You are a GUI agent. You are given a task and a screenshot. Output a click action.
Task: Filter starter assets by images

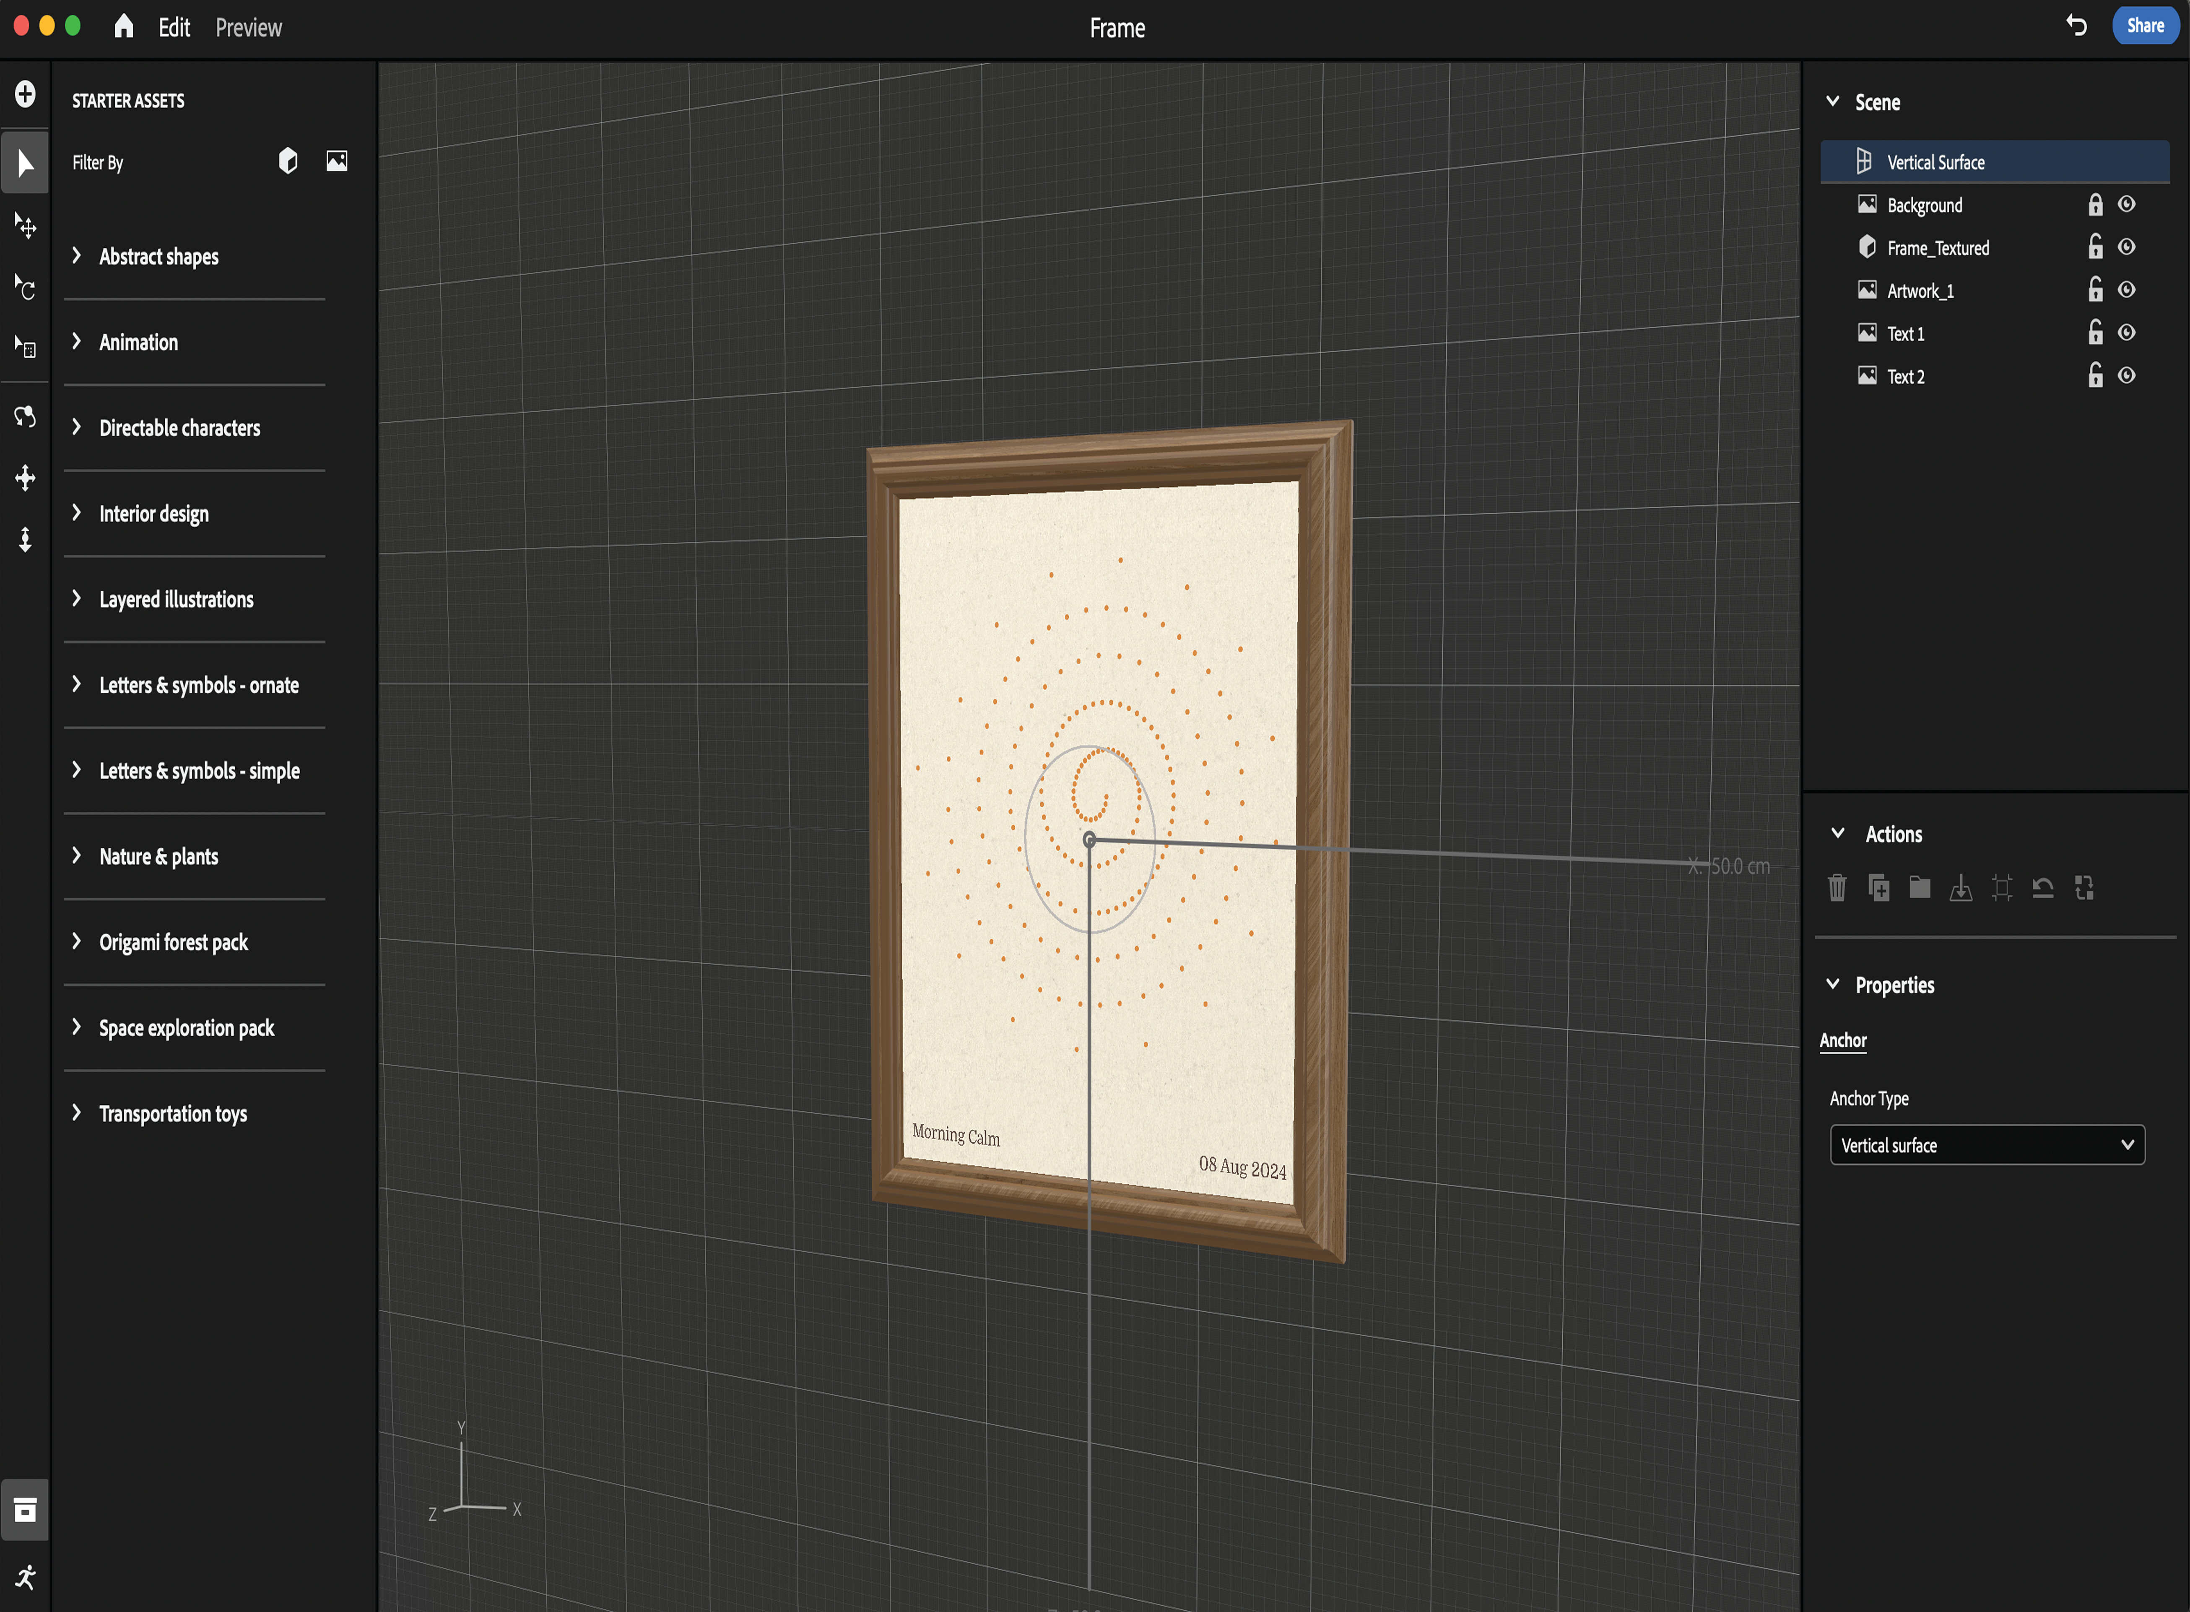tap(337, 161)
